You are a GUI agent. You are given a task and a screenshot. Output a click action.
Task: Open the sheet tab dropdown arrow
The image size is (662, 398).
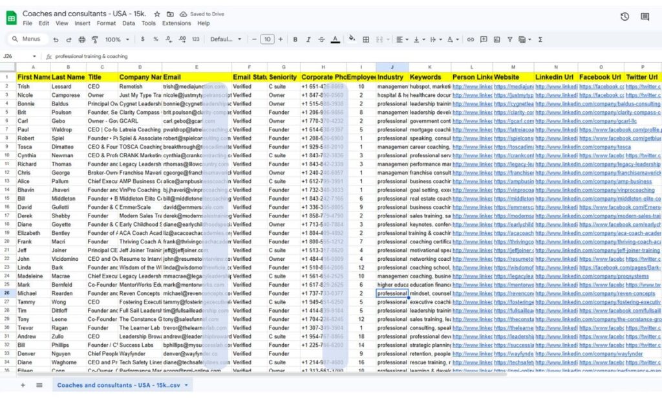[186, 385]
